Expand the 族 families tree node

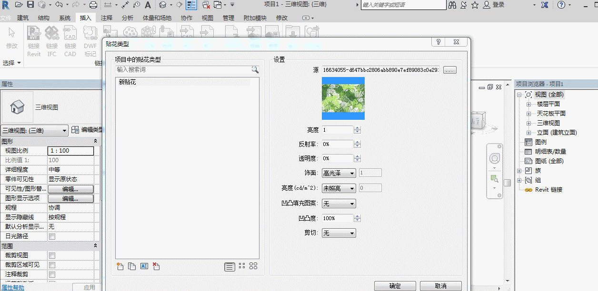pos(519,171)
